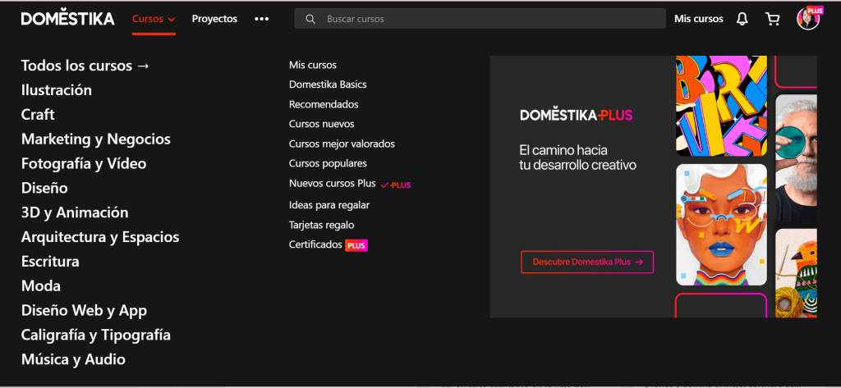Click the bearded man photo thumbnail
Viewport: 841px width, 388px height.
tap(796, 158)
